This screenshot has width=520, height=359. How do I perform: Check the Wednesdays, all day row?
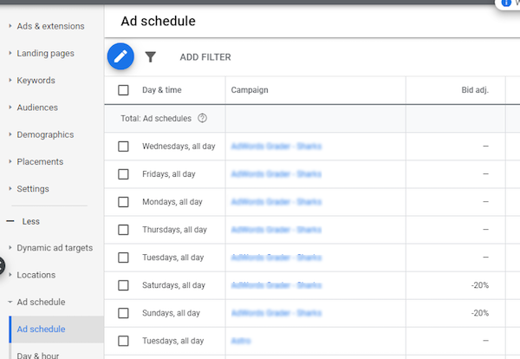click(123, 147)
